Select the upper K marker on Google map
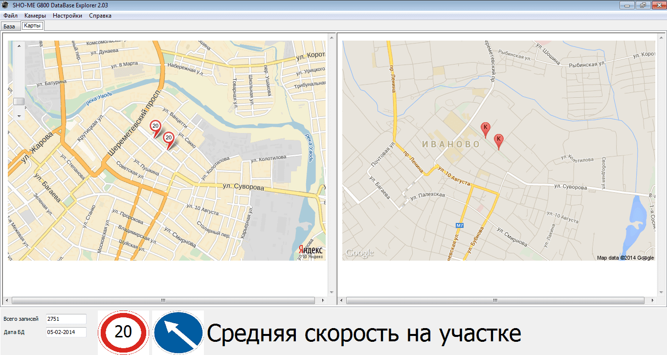This screenshot has width=667, height=355. pos(485,128)
